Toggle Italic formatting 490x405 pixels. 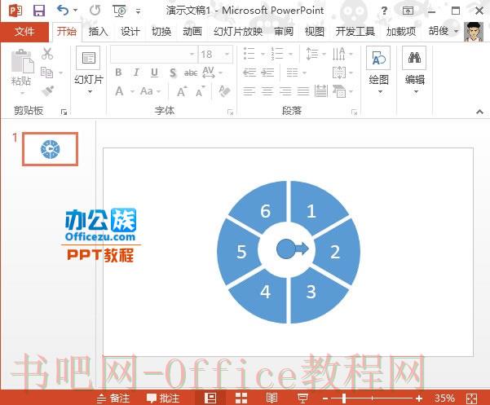pos(136,73)
